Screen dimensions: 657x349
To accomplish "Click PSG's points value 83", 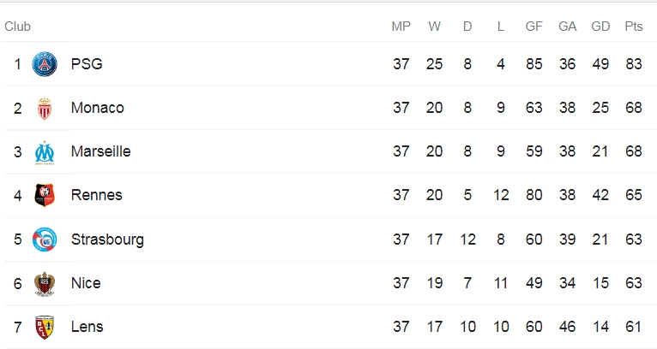I will pos(634,64).
